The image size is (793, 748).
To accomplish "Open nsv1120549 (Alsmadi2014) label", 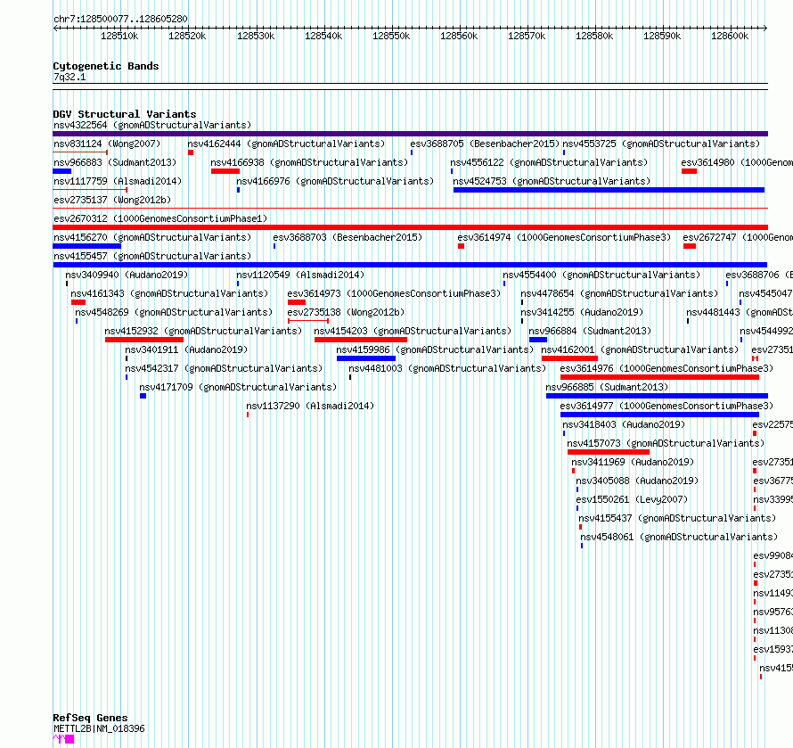I will (x=300, y=275).
